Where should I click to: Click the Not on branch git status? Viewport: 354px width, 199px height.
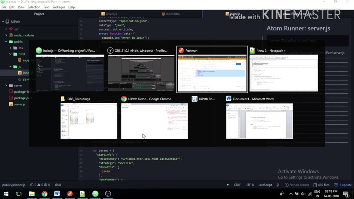297,185
